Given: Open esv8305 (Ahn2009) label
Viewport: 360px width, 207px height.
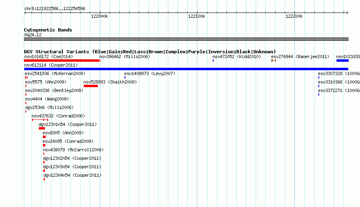Looking at the screenshot, I should click(x=63, y=133).
